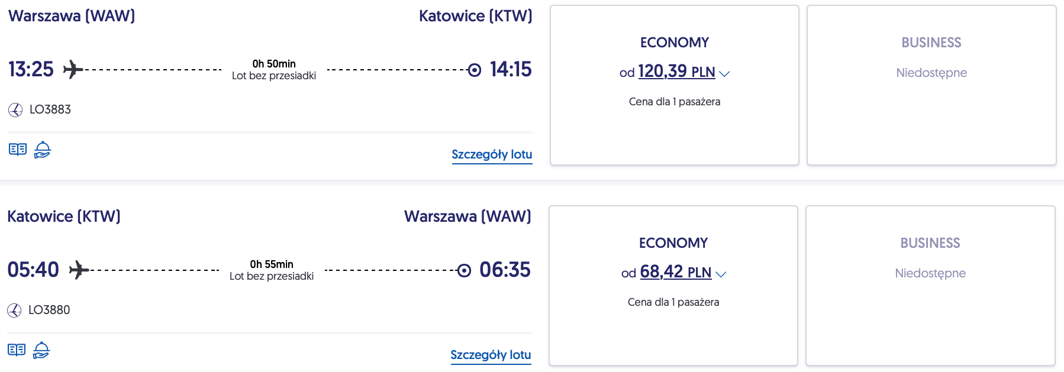Click the 120,39 PLN economy price

coord(676,72)
